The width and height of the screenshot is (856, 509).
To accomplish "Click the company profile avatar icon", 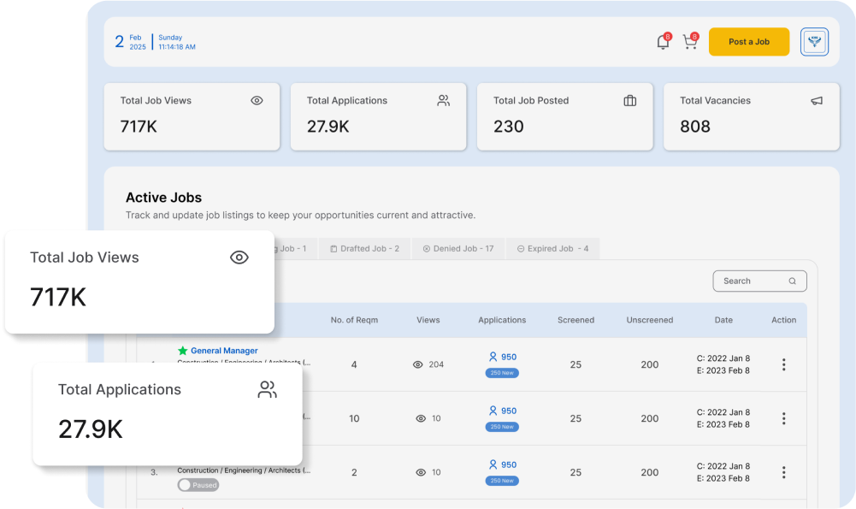I will pyautogui.click(x=814, y=42).
